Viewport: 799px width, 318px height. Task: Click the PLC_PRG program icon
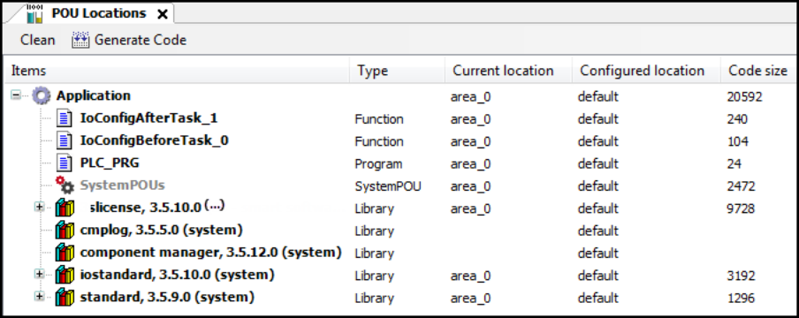pos(64,163)
